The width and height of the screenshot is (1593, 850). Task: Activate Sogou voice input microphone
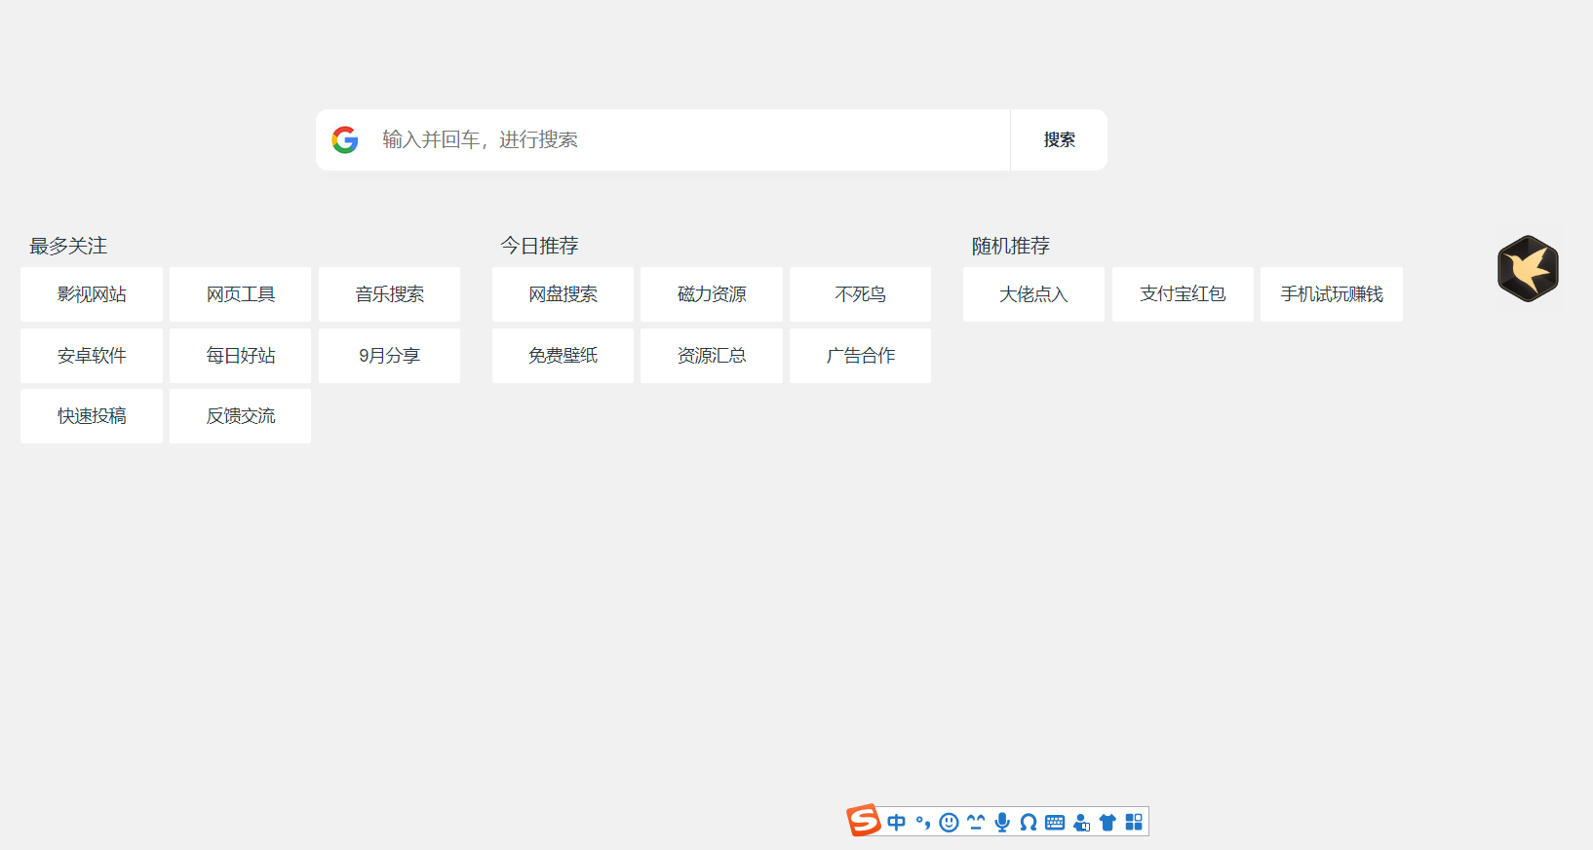(x=1001, y=823)
